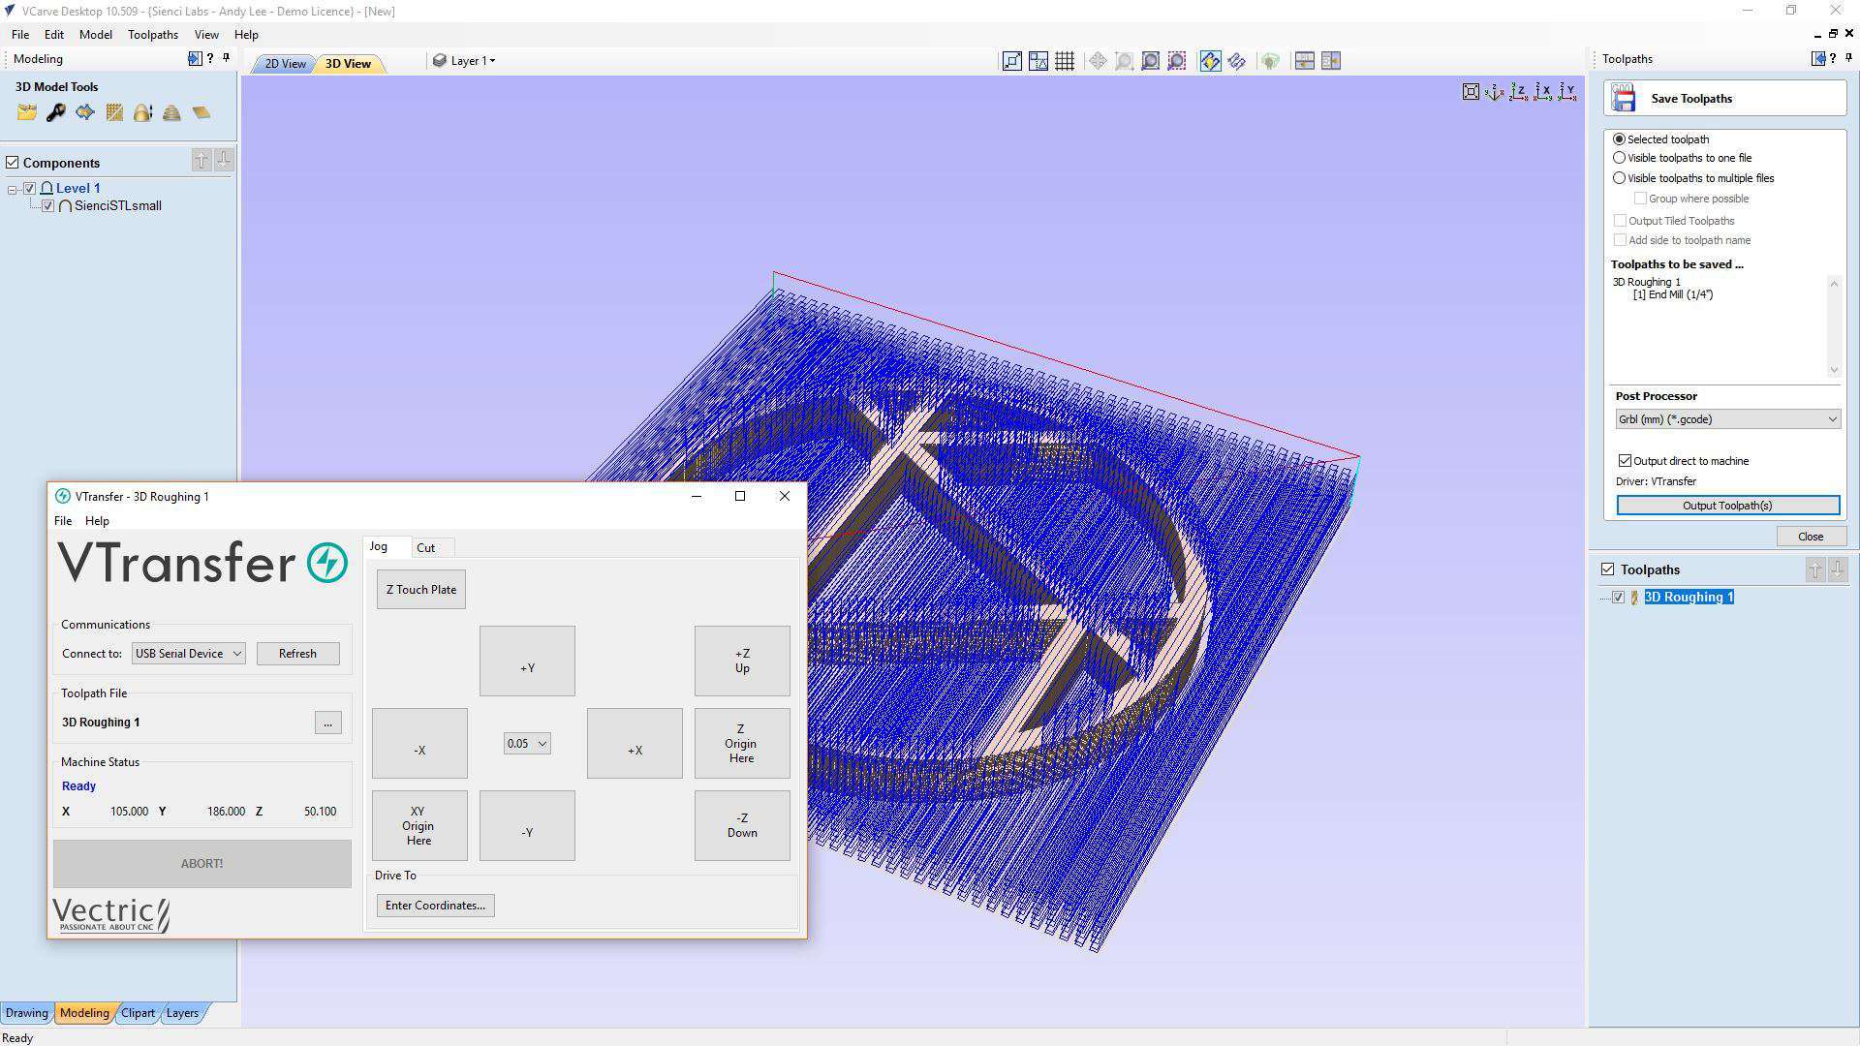Toggle snap options icon in view toolbar

click(x=1038, y=61)
